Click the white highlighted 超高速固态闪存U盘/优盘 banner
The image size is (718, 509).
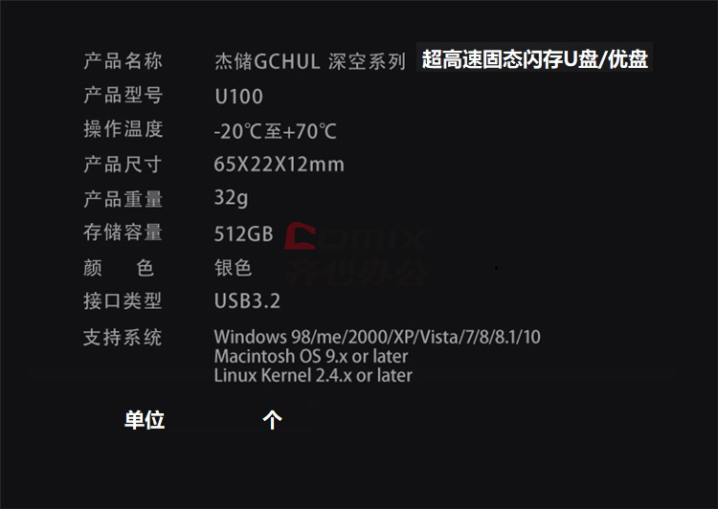coord(534,58)
